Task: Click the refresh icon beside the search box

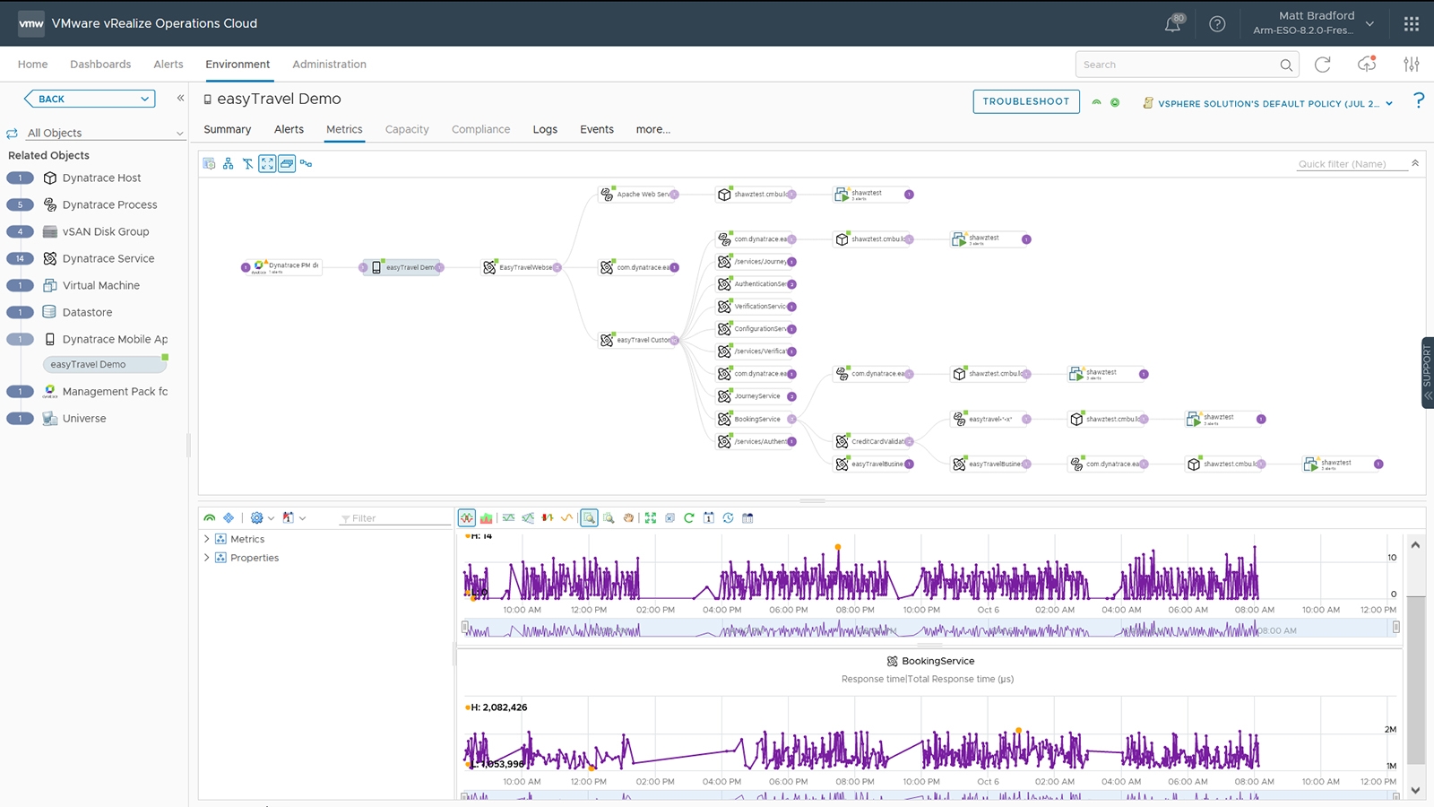Action: (1322, 64)
